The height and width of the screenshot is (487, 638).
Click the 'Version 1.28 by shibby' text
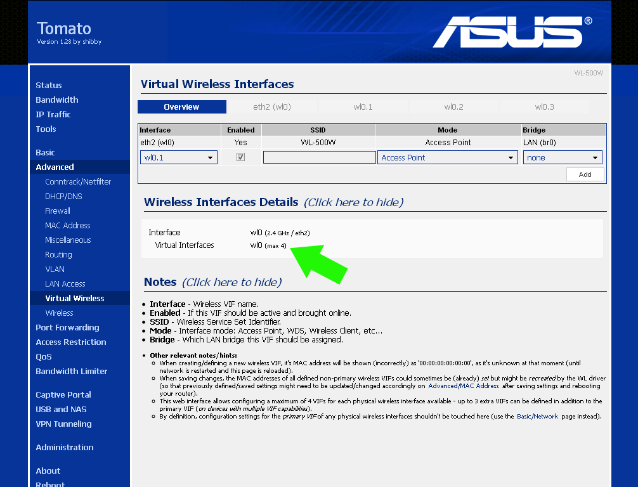(x=69, y=41)
